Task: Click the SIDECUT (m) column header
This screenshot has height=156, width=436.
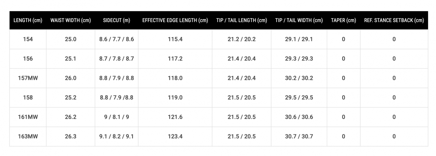Action: pyautogui.click(x=117, y=20)
